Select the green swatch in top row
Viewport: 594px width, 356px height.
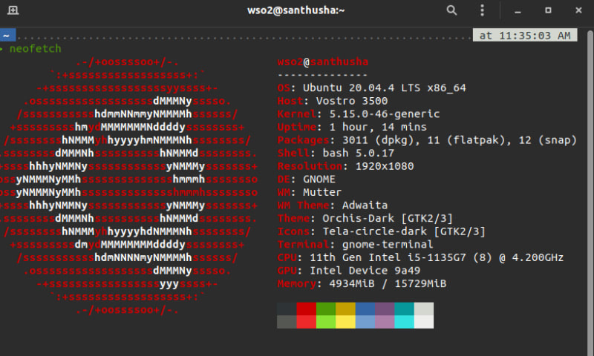(325, 309)
